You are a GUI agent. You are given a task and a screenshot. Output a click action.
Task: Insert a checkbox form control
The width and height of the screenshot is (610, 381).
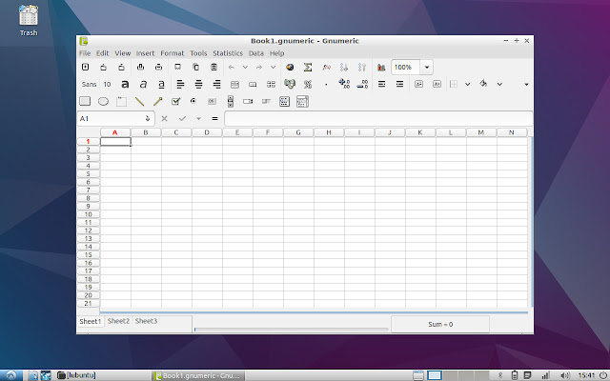pos(175,102)
